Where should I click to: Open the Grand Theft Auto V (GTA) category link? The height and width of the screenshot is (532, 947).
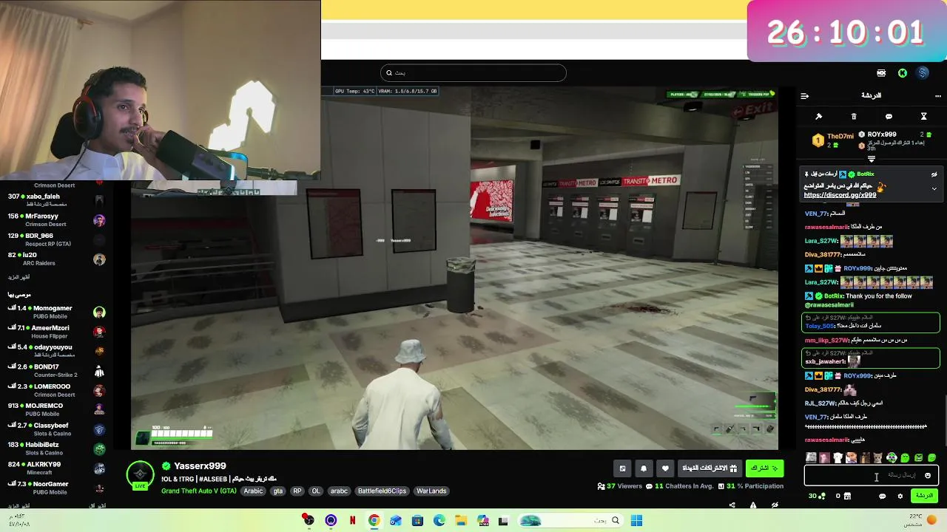[199, 491]
